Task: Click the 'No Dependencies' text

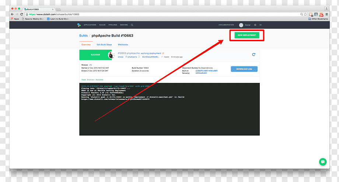Action: coord(205,68)
